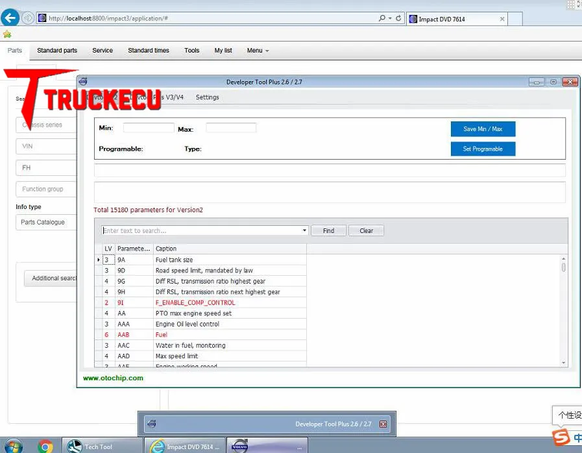Select the F_ENABLE_COMP_CONTROL row
This screenshot has height=453, width=582.
pos(200,303)
